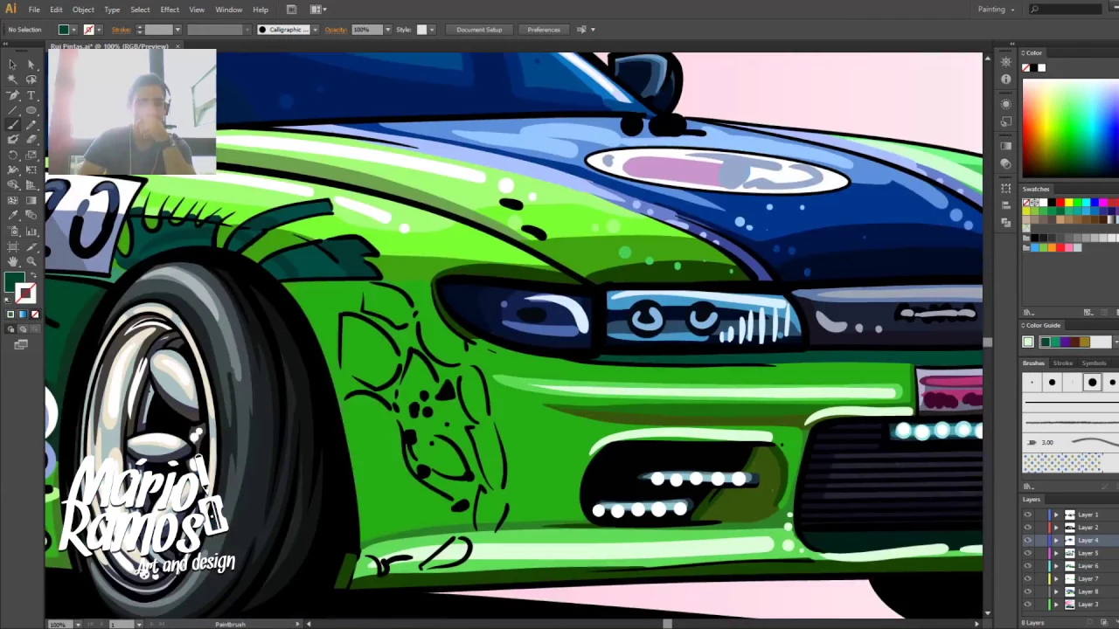Select the Eyedropper tool
Screen dimensions: 1119x629
(x=12, y=216)
